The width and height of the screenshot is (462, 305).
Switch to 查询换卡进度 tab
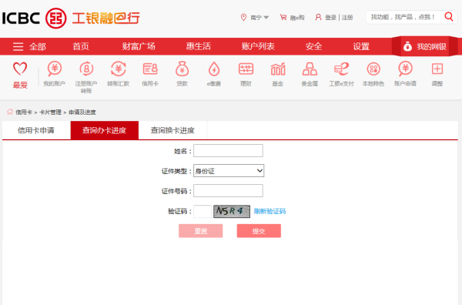pyautogui.click(x=172, y=130)
